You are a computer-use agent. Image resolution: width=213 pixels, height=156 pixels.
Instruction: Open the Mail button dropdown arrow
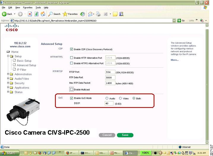[x=94, y=14]
